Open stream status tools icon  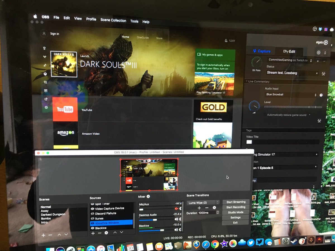click(x=323, y=74)
